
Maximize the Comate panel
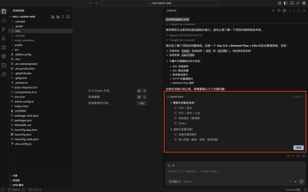[x=298, y=11]
